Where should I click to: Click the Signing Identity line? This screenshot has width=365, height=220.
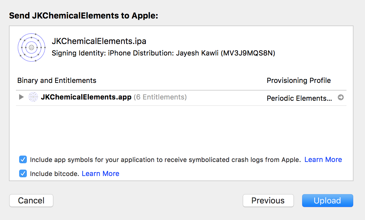[163, 53]
